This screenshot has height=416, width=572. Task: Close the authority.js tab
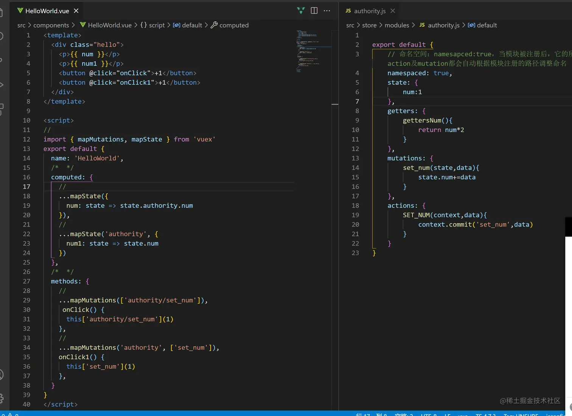tap(393, 11)
